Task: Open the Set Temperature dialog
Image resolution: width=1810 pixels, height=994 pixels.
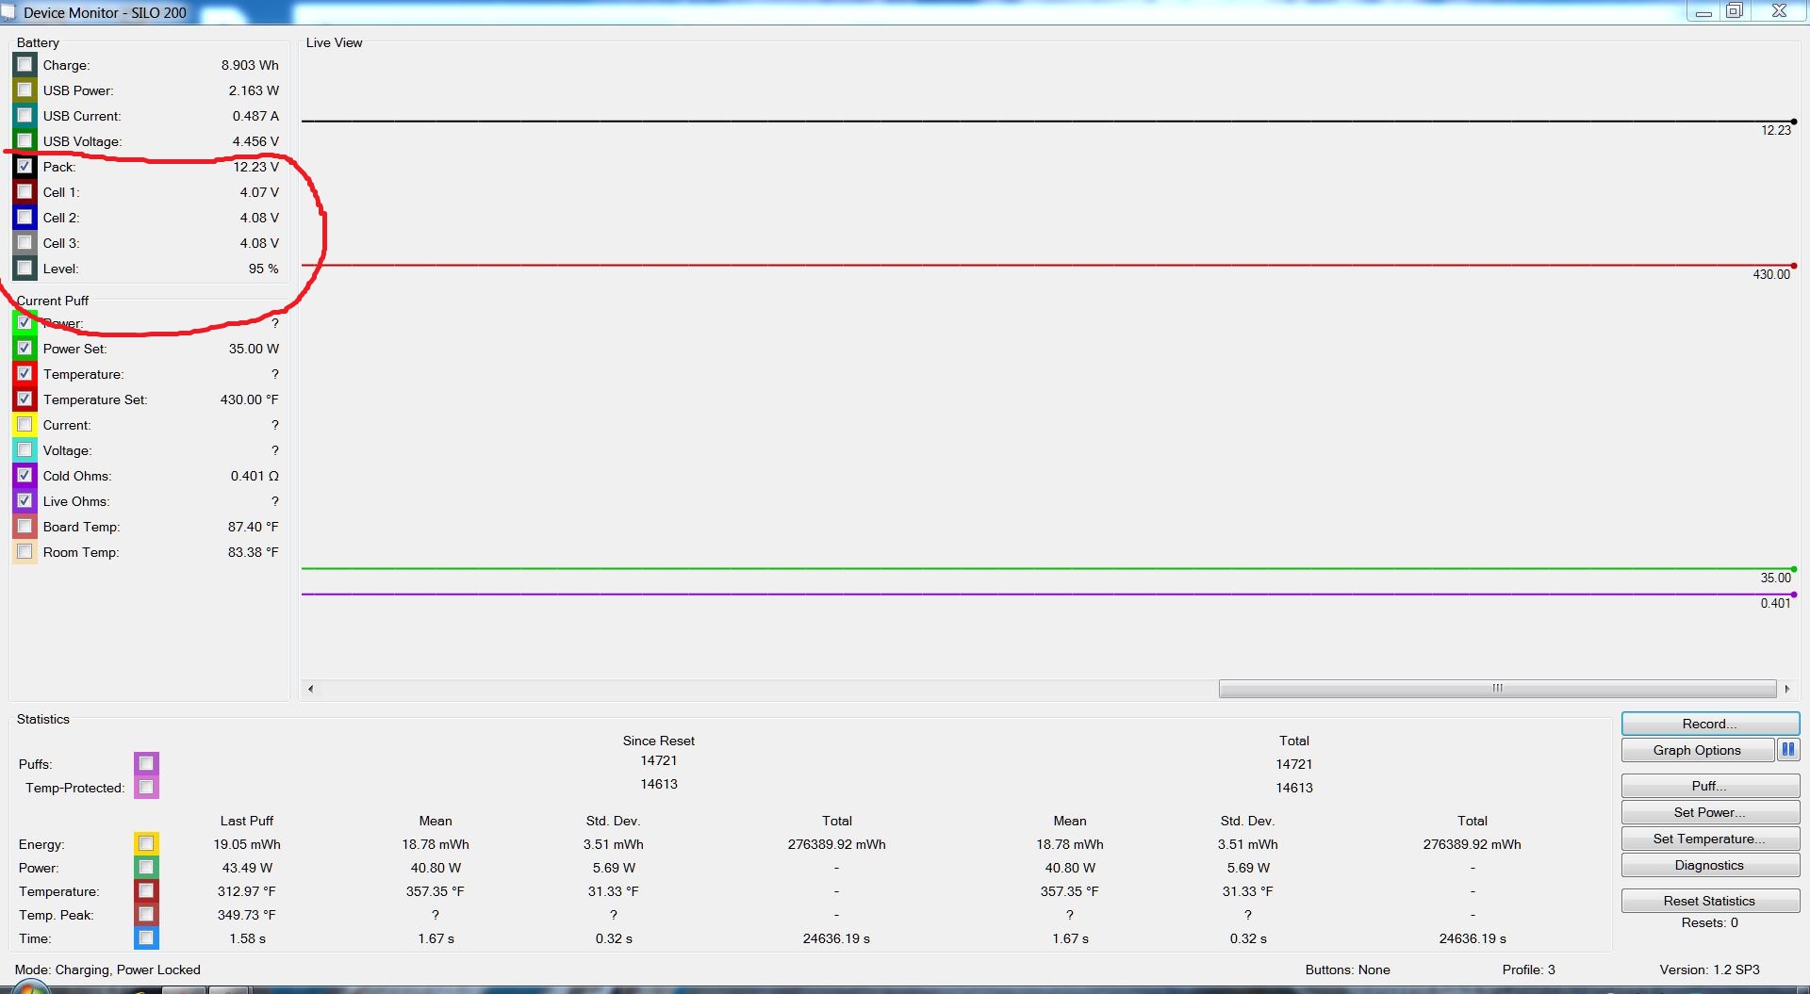Action: [1709, 839]
